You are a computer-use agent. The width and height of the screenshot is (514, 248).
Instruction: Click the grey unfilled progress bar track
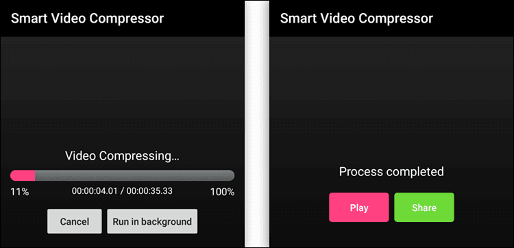(134, 175)
